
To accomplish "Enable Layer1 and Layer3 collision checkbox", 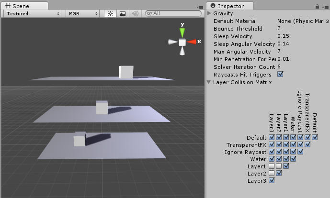I will (272, 166).
